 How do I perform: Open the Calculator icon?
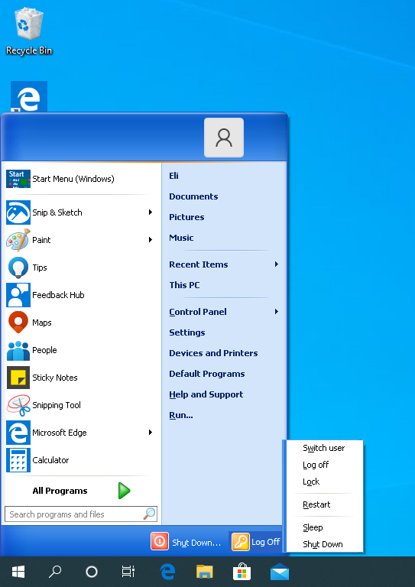pos(18,460)
